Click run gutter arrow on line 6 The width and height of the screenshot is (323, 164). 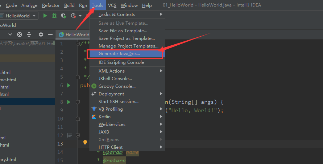click(x=69, y=85)
